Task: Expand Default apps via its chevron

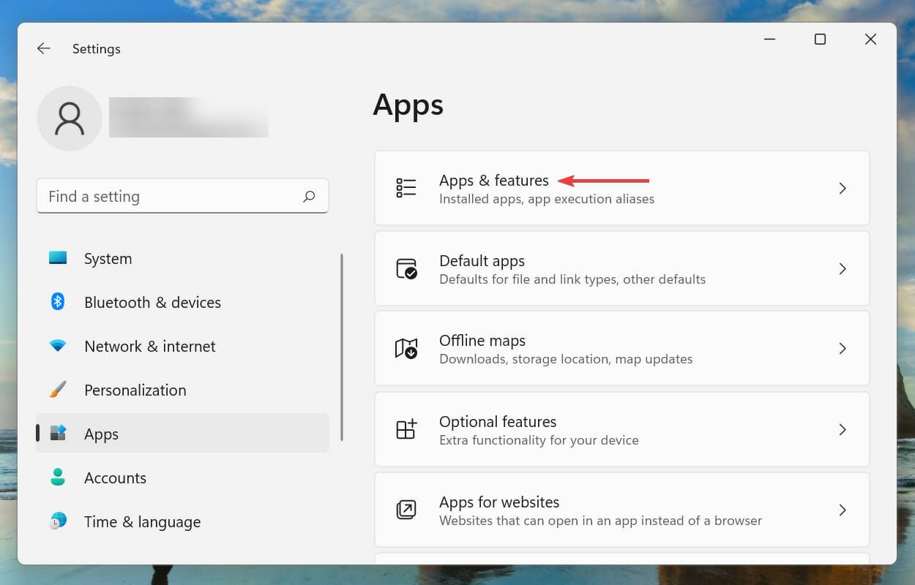Action: (x=843, y=268)
